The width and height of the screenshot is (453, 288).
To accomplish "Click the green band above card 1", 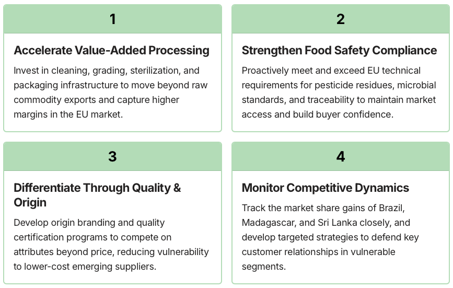I will [x=113, y=19].
